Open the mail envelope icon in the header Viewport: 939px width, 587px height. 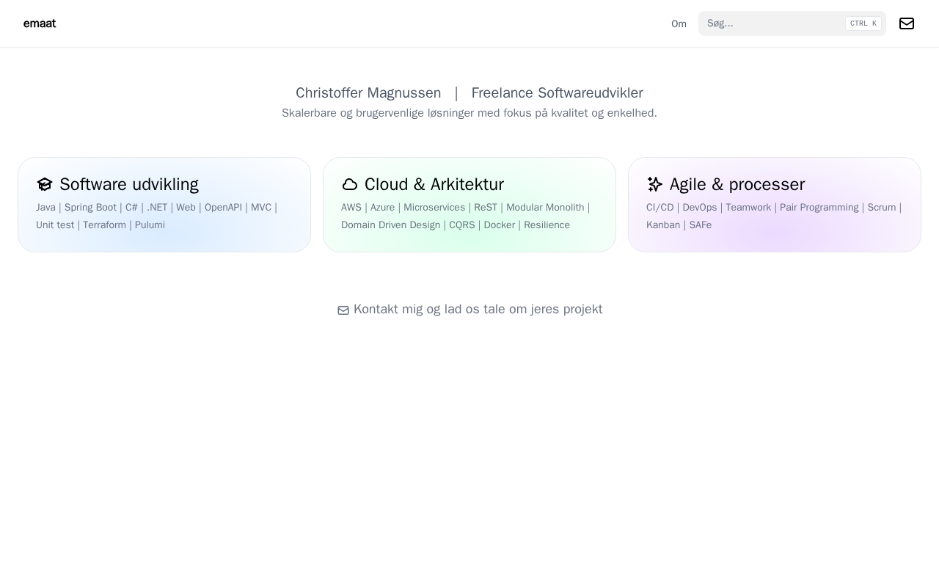(x=907, y=23)
